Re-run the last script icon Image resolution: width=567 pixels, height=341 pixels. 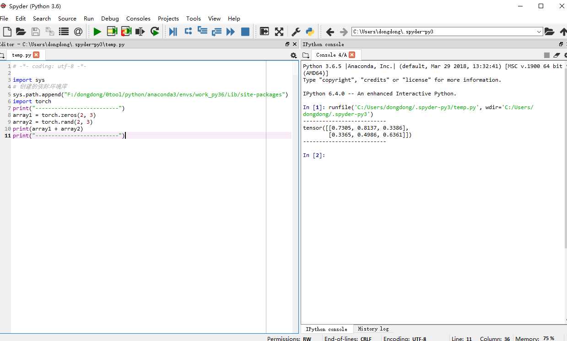coord(155,31)
